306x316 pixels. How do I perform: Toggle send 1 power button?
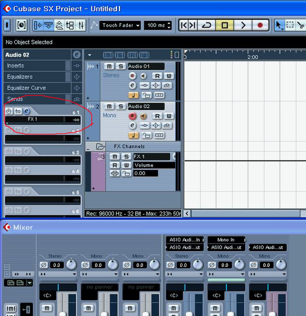tap(9, 111)
